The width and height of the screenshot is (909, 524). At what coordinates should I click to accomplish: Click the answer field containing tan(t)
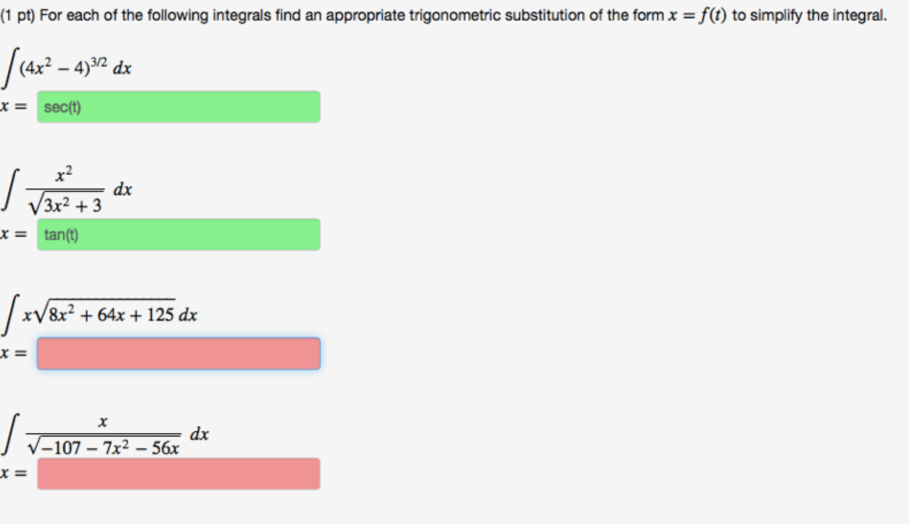tap(178, 234)
